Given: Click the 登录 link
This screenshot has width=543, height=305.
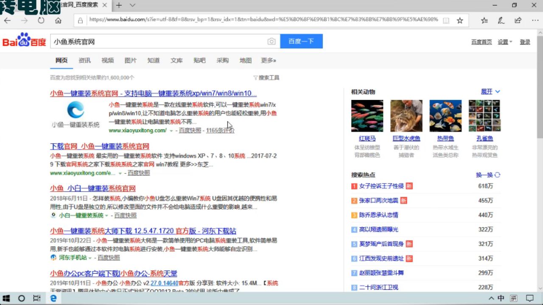Looking at the screenshot, I should (x=525, y=42).
